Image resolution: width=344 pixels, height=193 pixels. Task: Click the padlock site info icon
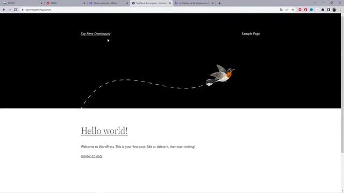pyautogui.click(x=23, y=10)
